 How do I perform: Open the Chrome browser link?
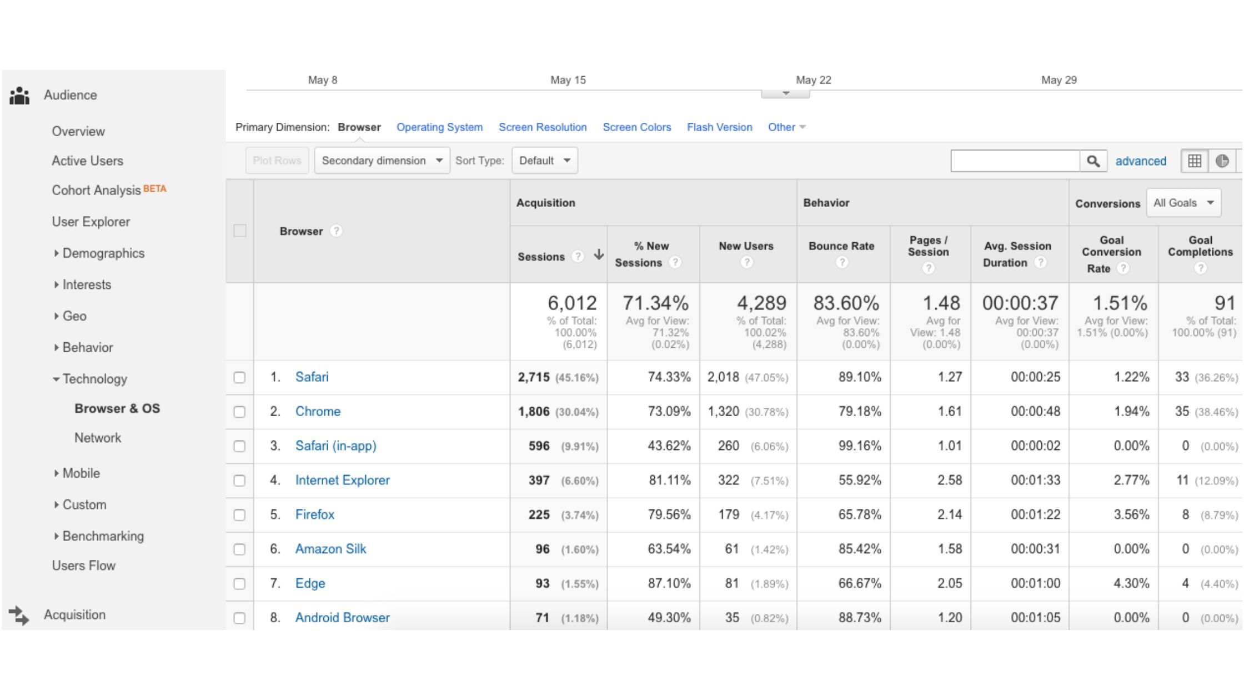pyautogui.click(x=318, y=412)
